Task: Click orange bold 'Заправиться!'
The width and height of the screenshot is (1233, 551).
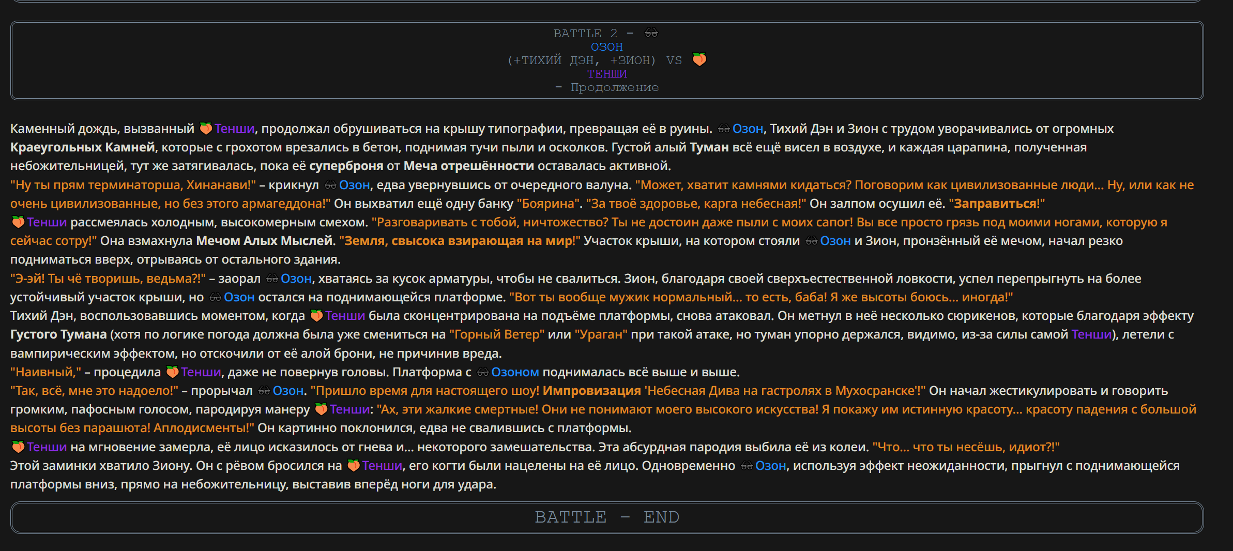Action: pos(997,204)
